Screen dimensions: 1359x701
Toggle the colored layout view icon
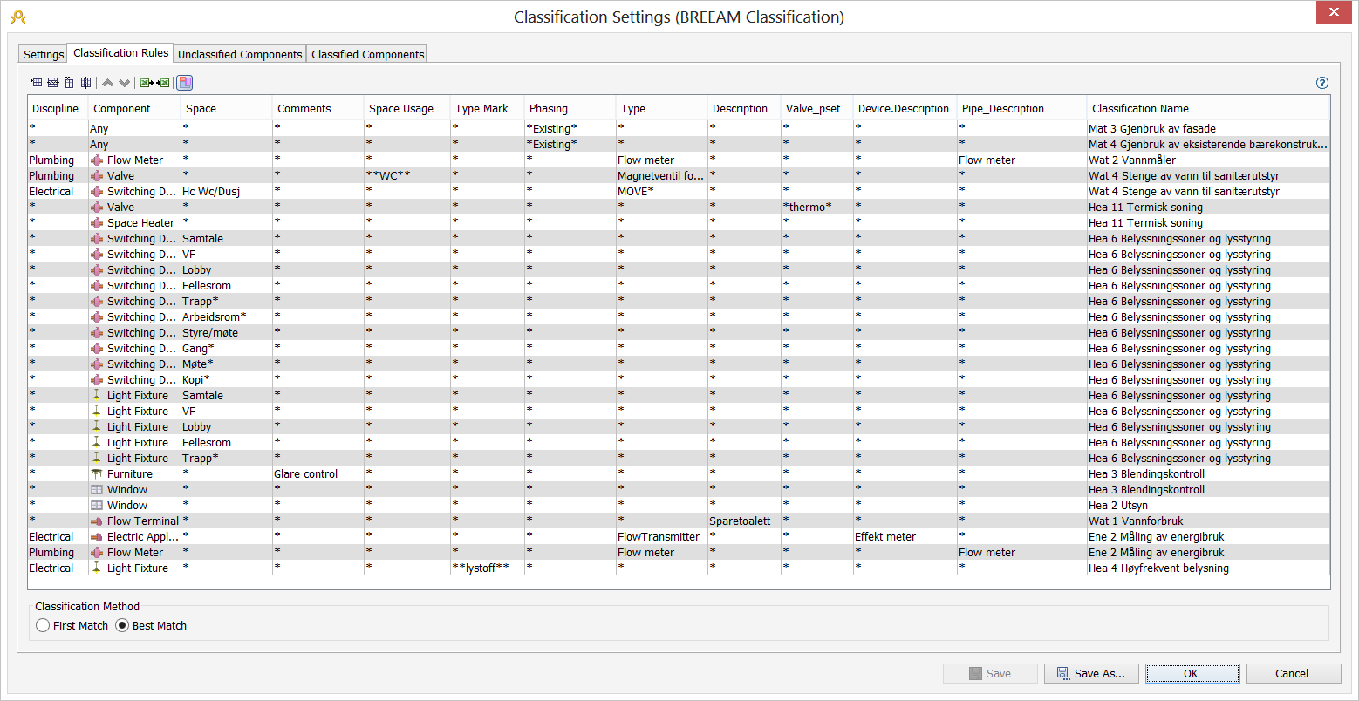tap(185, 83)
